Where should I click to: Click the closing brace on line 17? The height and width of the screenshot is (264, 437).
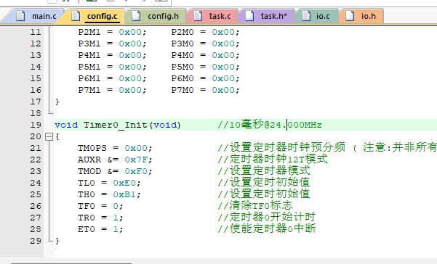[x=57, y=102]
